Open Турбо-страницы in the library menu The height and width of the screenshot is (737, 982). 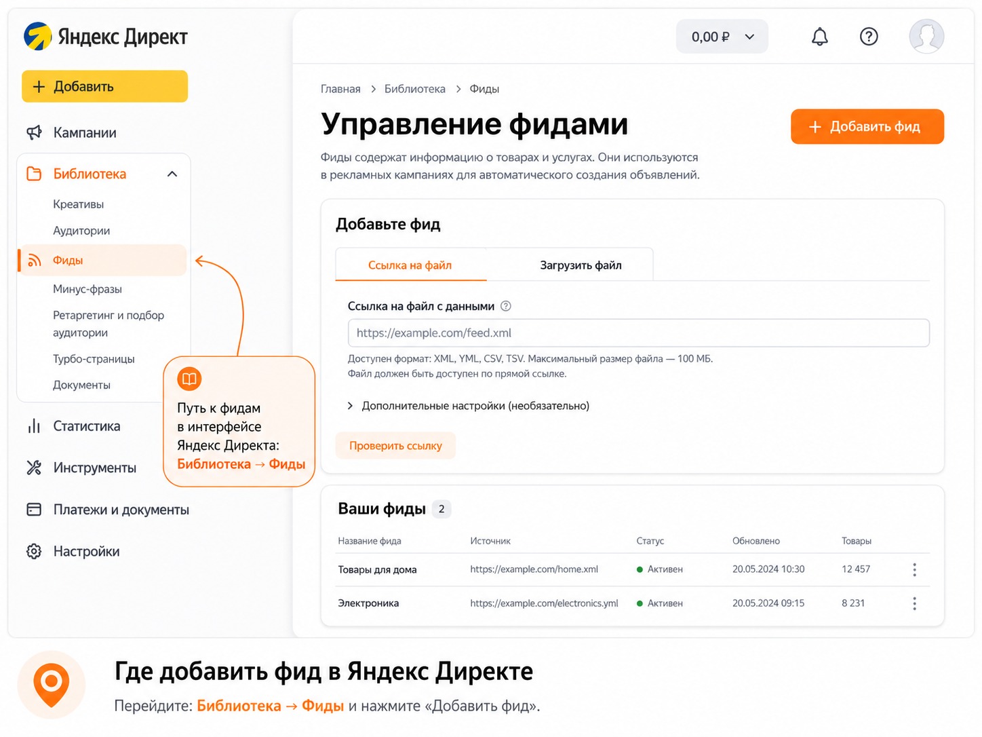(x=94, y=359)
